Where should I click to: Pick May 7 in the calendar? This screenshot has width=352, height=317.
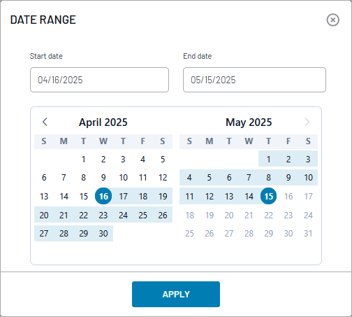[x=249, y=178]
